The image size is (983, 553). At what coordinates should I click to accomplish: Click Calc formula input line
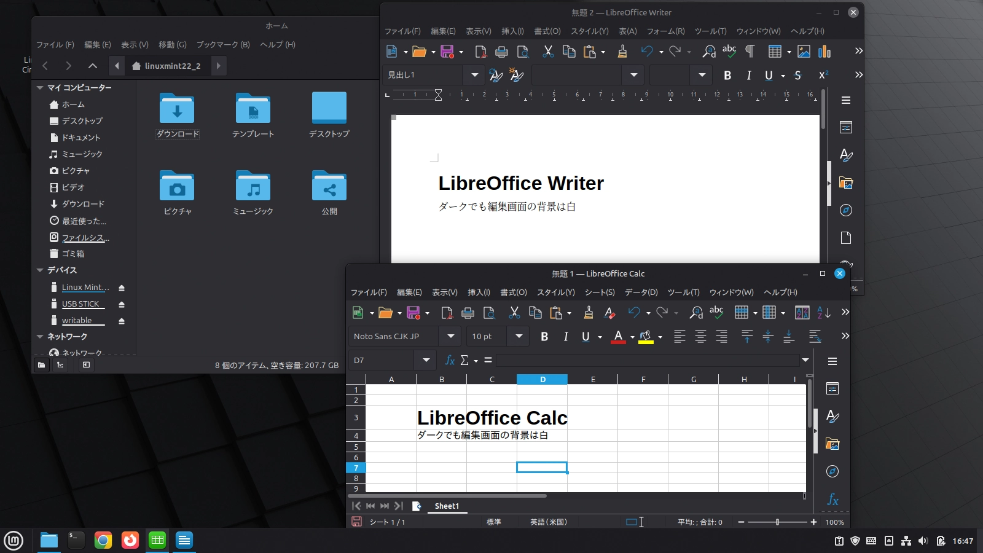click(648, 360)
